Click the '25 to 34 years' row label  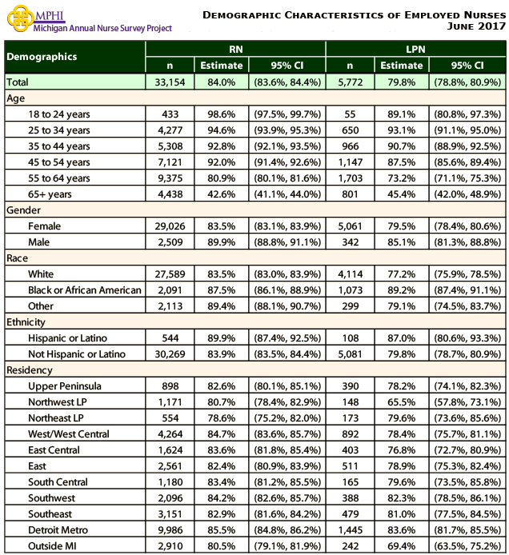click(x=59, y=130)
